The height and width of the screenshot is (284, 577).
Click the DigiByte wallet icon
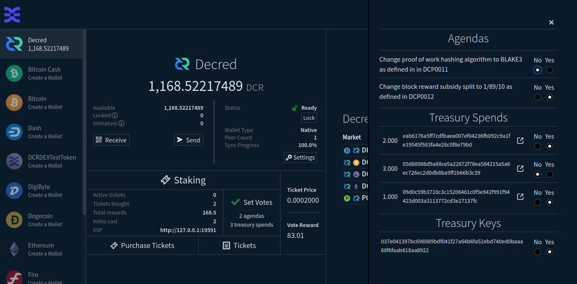[x=14, y=190]
